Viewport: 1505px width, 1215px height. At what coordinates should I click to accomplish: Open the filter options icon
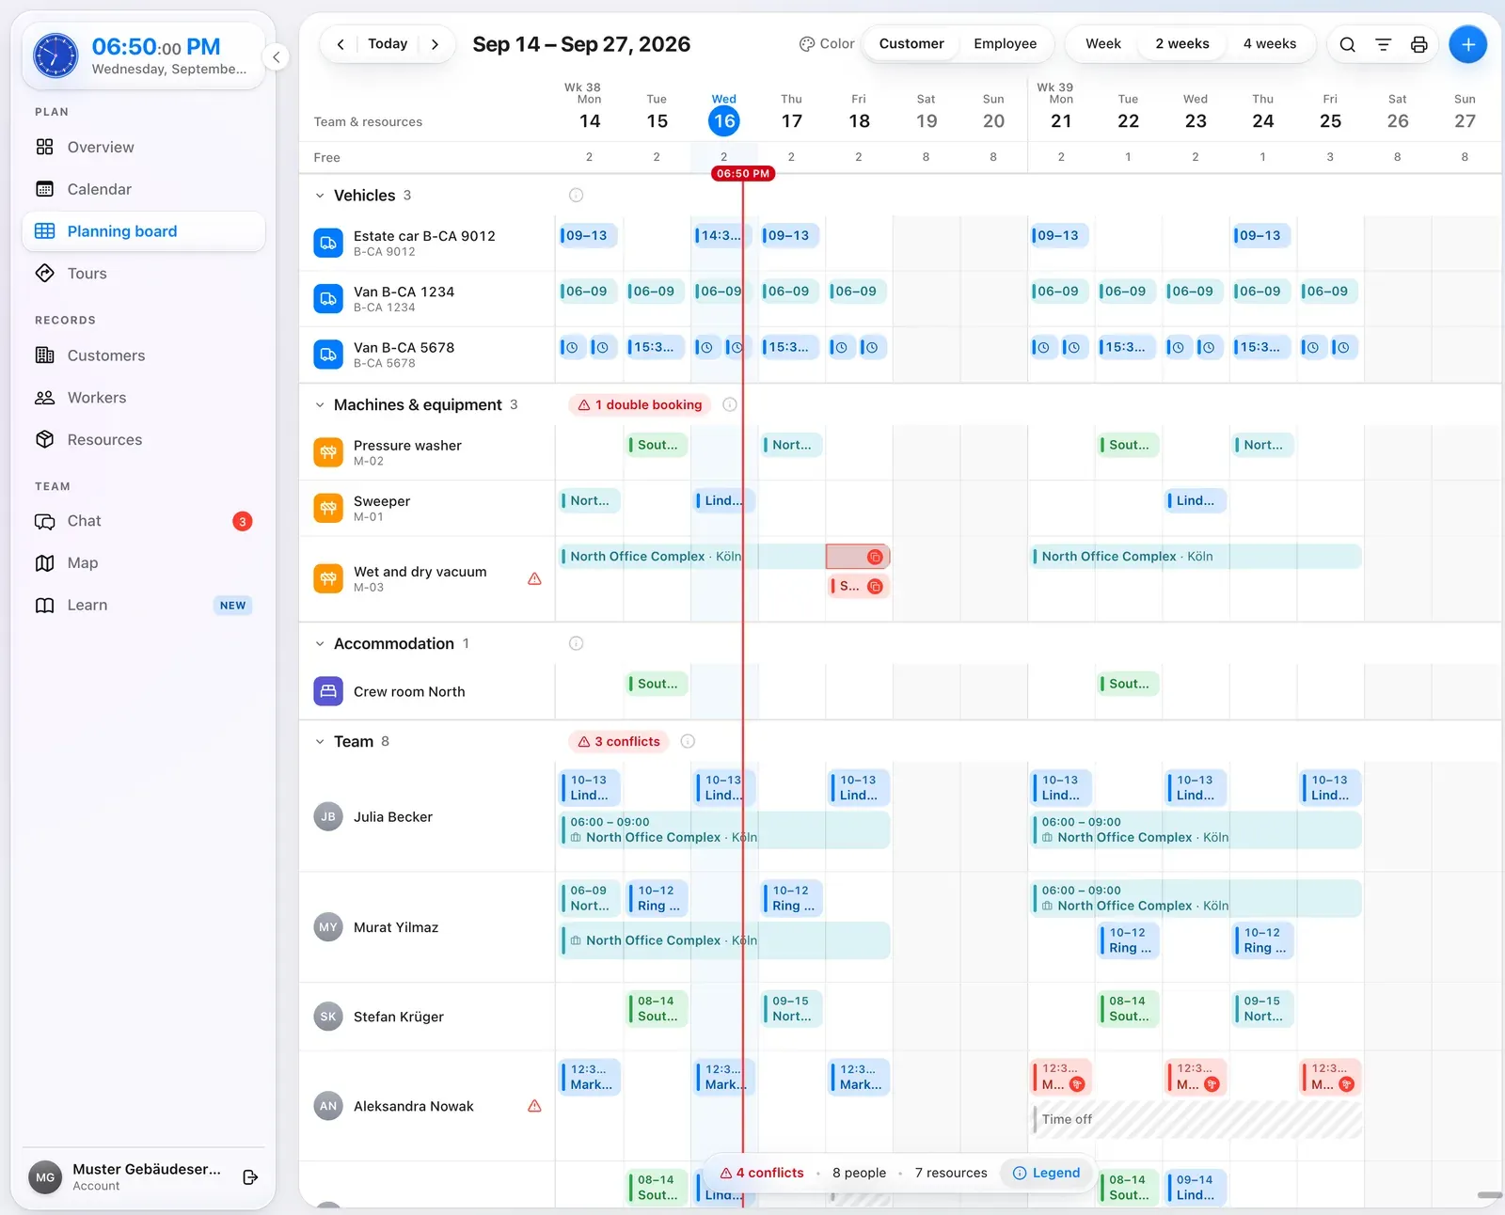tap(1383, 44)
